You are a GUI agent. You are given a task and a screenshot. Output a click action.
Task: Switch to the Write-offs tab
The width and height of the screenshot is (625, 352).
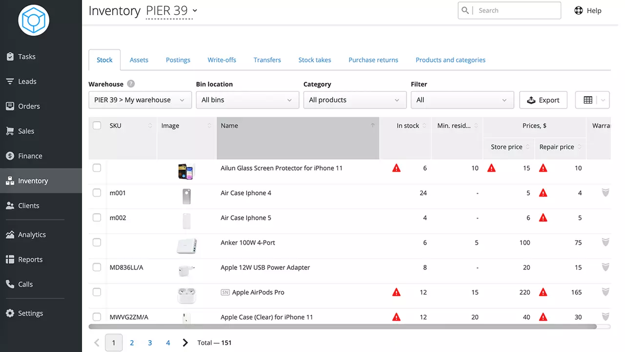tap(222, 60)
